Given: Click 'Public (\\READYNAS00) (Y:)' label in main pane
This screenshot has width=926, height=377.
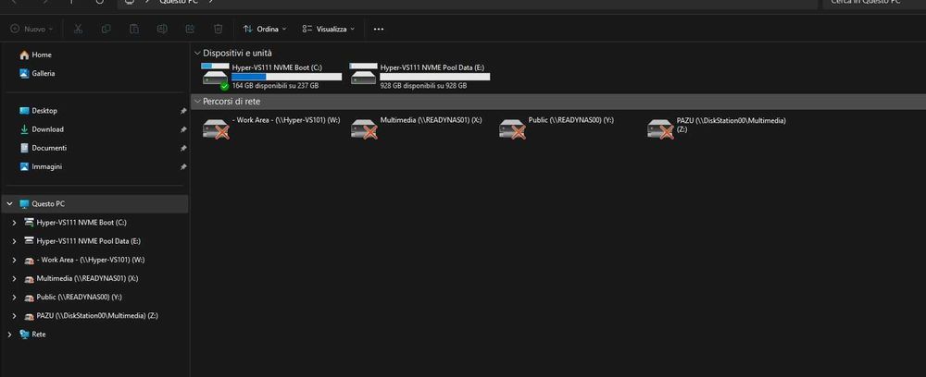Looking at the screenshot, I should [x=571, y=120].
